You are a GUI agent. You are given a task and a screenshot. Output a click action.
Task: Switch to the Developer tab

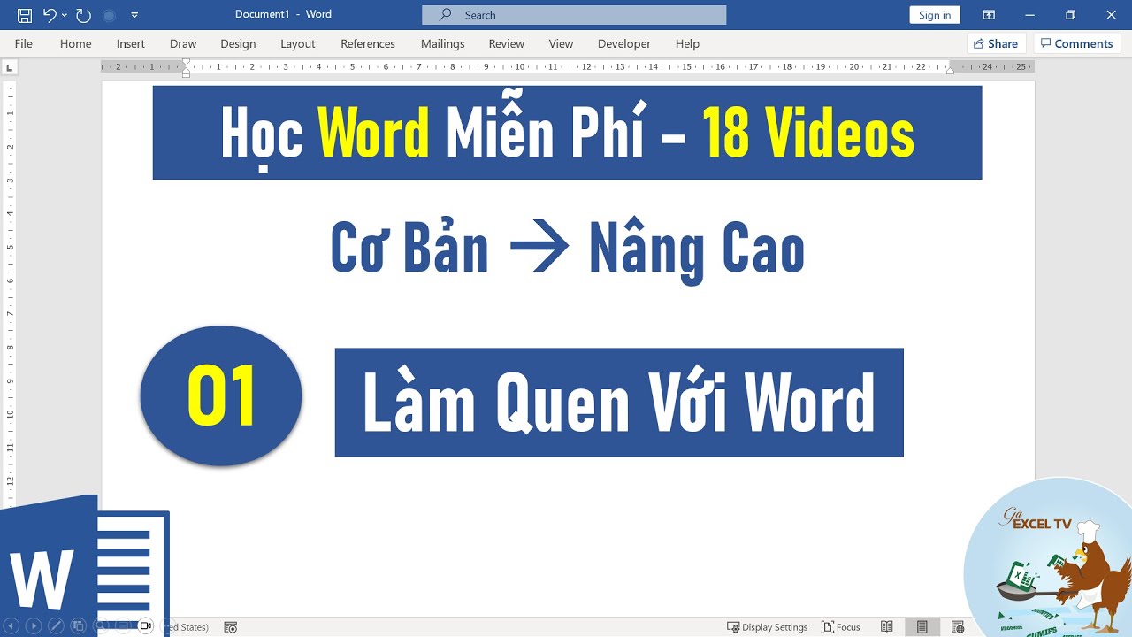click(x=624, y=43)
